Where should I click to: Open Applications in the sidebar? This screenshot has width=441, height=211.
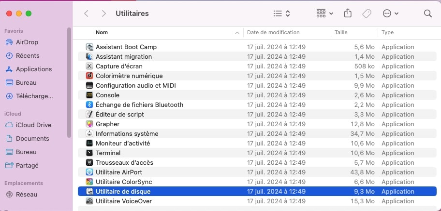(x=33, y=69)
